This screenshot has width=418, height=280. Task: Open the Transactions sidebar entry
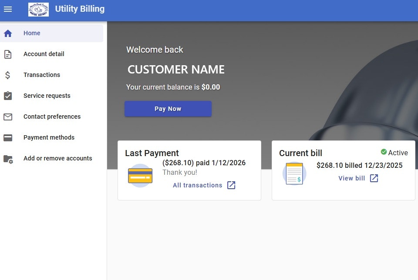tap(42, 75)
